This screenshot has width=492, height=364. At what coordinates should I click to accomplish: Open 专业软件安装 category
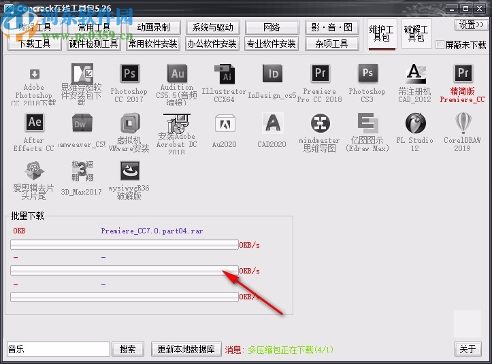tap(272, 44)
